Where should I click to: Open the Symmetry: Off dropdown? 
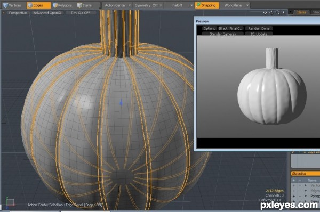pyautogui.click(x=148, y=5)
